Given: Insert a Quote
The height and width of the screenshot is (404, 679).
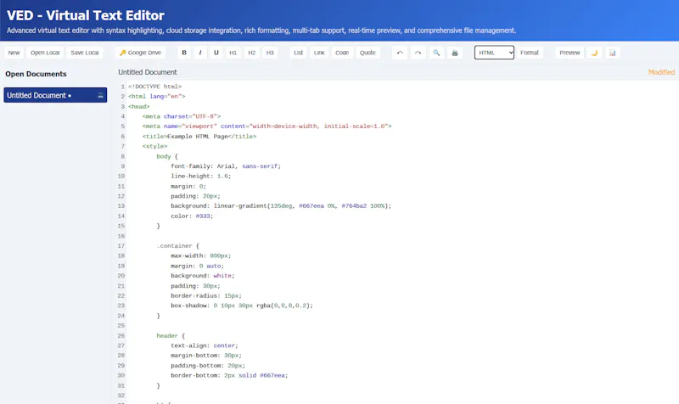Looking at the screenshot, I should [x=368, y=53].
